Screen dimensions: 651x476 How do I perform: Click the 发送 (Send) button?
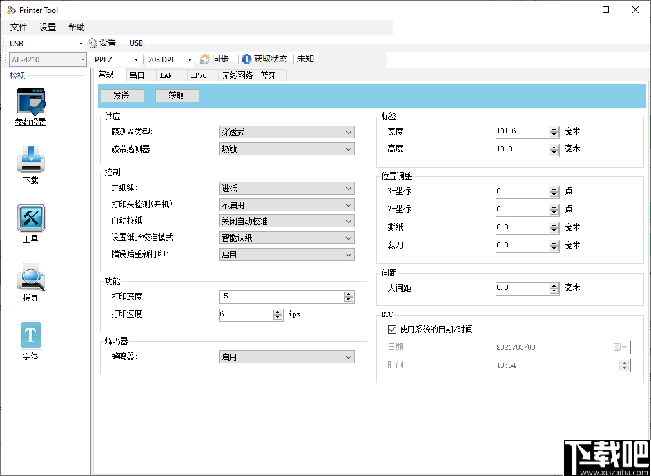122,95
